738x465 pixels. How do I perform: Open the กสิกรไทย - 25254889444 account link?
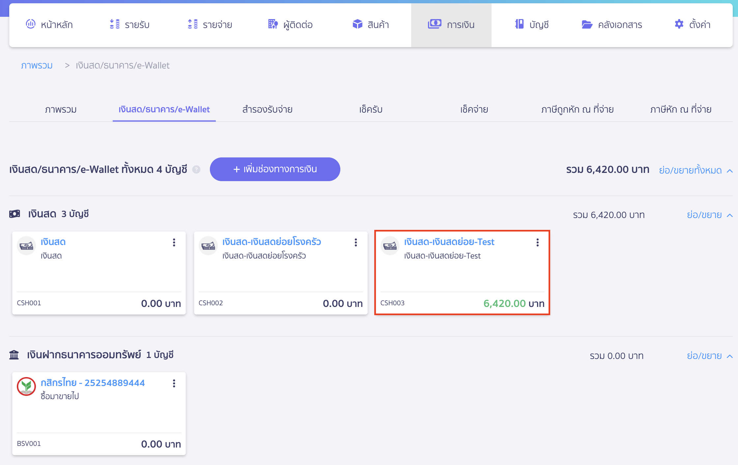point(93,383)
